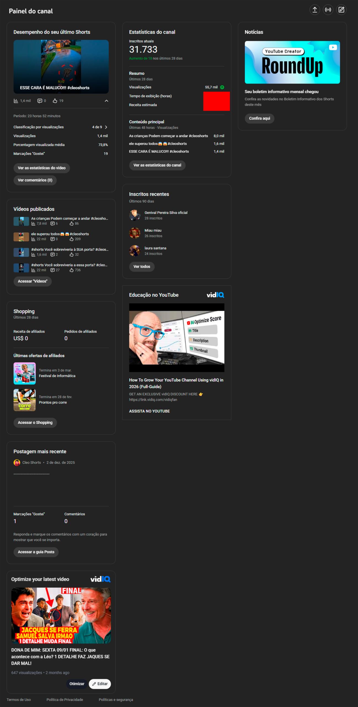Click the green up-arrow icon beside 55,7 mil
Viewport: 358px width, 707px height.
[222, 87]
